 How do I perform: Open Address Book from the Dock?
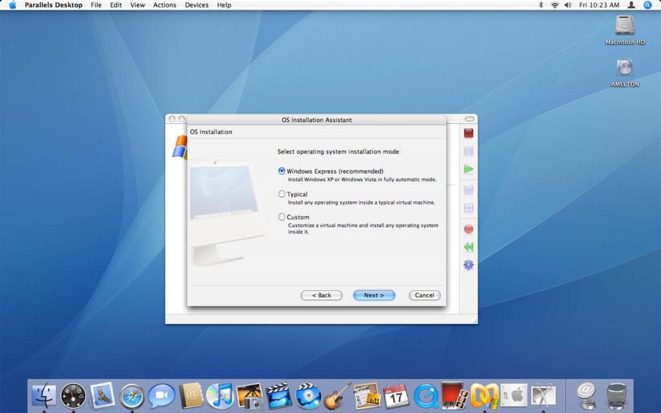tap(190, 396)
